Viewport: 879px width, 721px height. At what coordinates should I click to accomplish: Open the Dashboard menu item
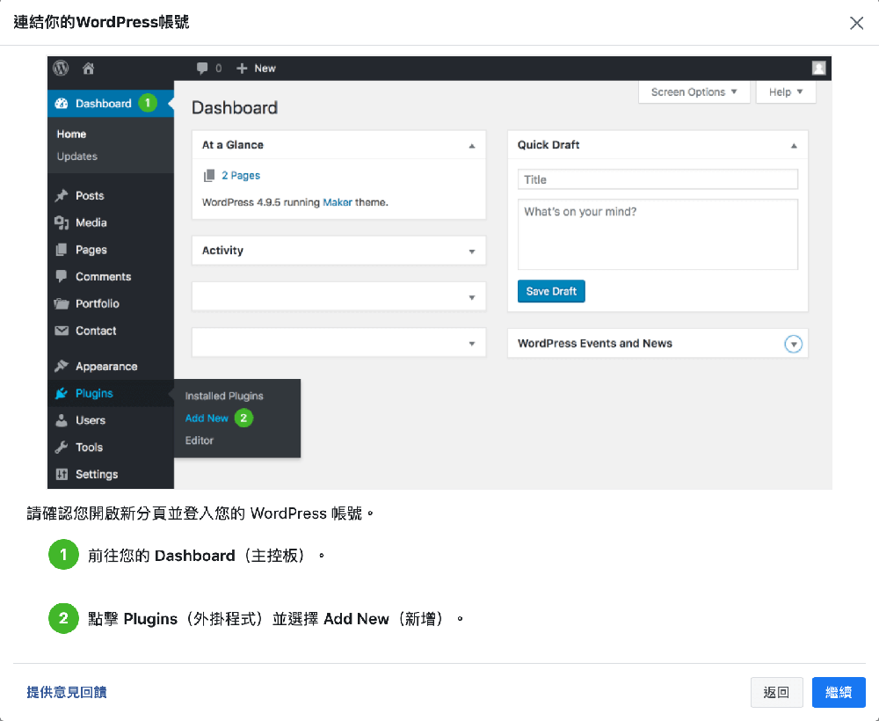(x=111, y=103)
